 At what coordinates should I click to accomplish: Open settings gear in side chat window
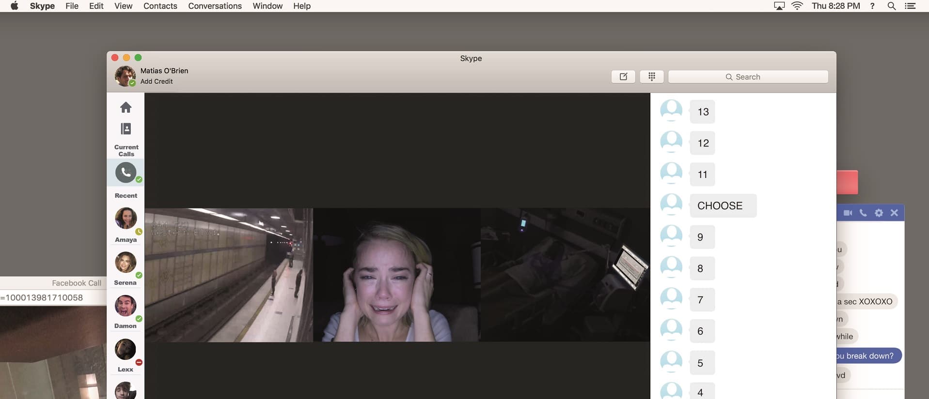(x=879, y=213)
